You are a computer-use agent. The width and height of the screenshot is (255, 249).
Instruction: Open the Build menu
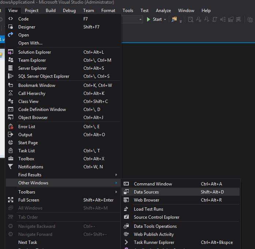pos(50,11)
